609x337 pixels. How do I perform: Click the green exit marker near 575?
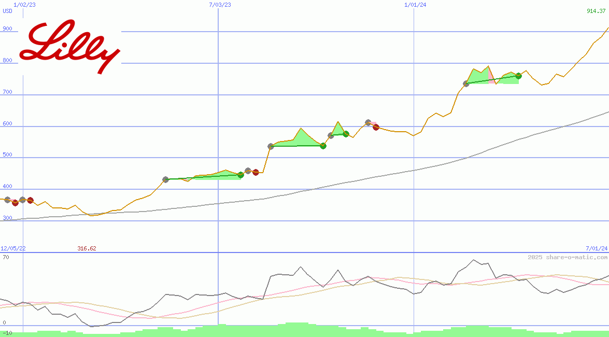click(x=346, y=134)
